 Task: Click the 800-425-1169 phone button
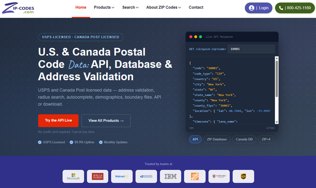coord(295,8)
